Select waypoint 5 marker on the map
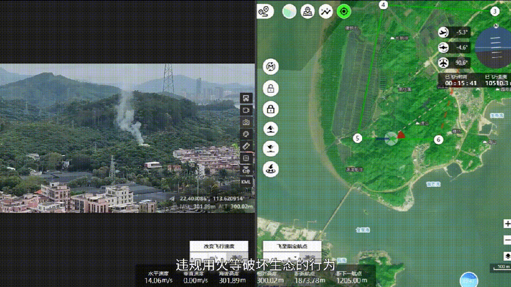This screenshot has width=511, height=287. click(x=358, y=138)
